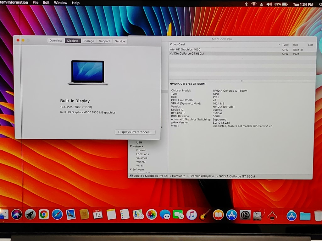Click the eject icon in menu bar

click(x=261, y=4)
